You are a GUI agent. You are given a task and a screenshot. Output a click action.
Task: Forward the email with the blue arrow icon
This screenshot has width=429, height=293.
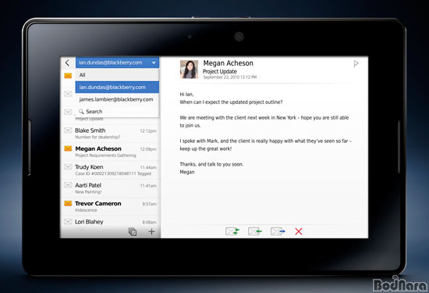coord(278,231)
